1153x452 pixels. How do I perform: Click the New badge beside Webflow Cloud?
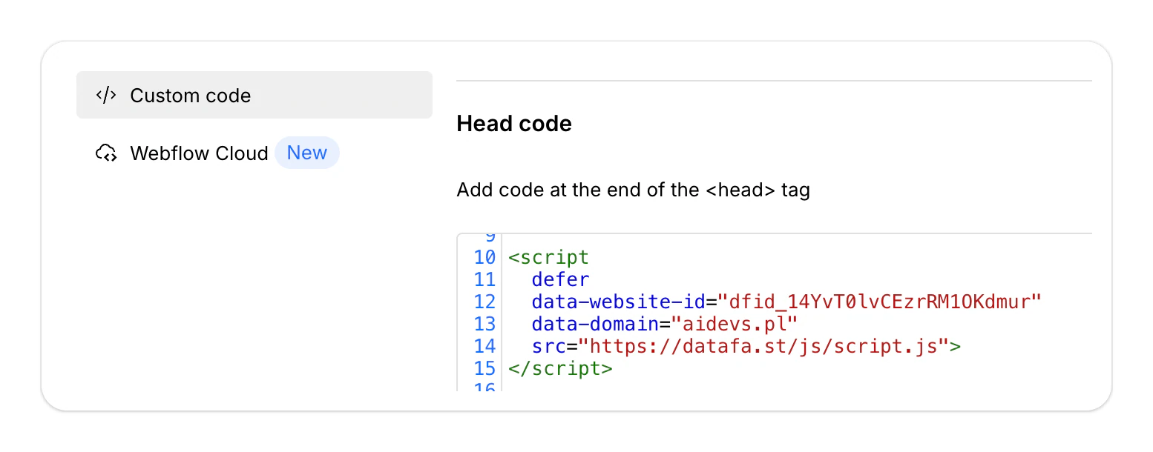(x=307, y=153)
